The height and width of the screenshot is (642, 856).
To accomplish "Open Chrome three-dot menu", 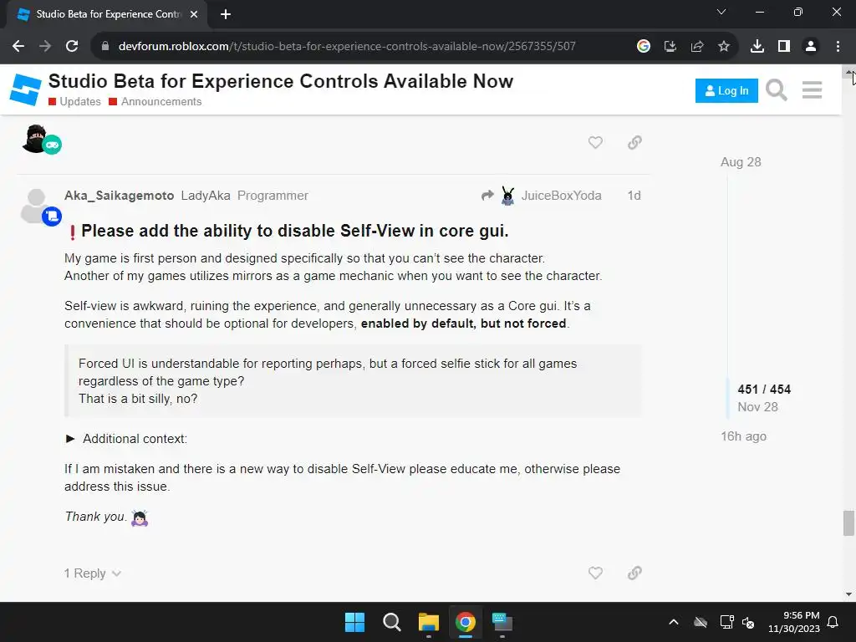I will 838,47.
